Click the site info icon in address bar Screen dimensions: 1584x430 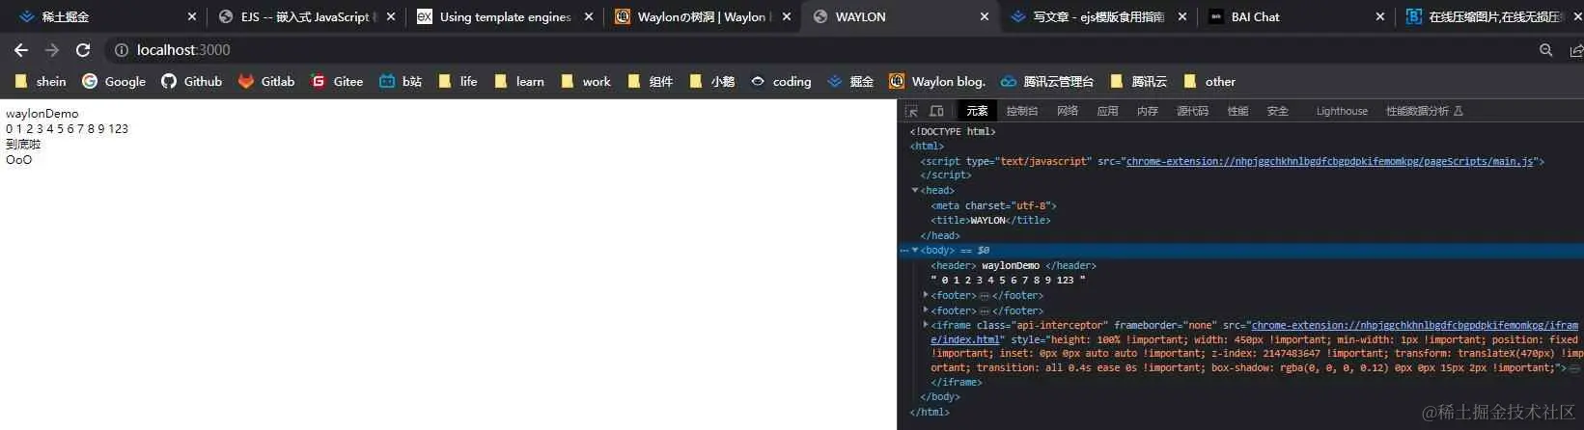pyautogui.click(x=122, y=50)
